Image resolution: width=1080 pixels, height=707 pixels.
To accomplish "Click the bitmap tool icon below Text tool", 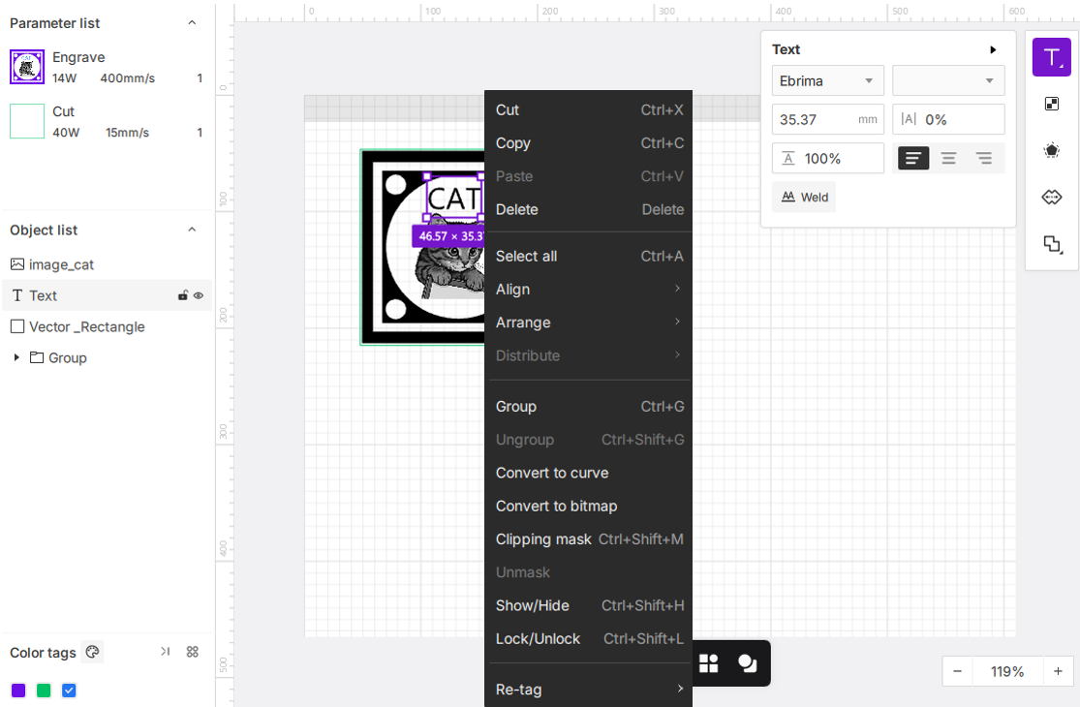I will pyautogui.click(x=1051, y=104).
